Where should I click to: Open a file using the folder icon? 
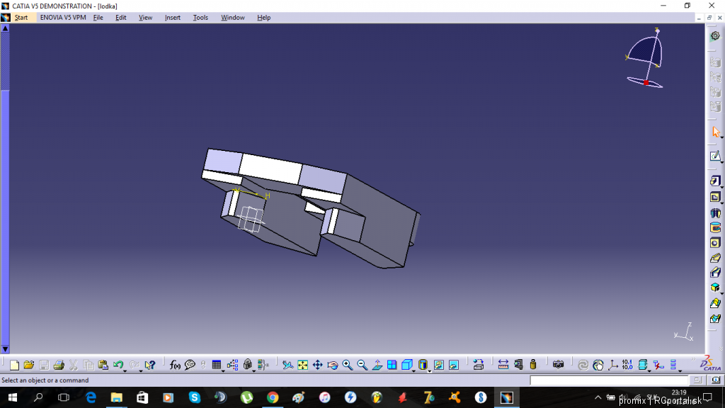coord(28,365)
